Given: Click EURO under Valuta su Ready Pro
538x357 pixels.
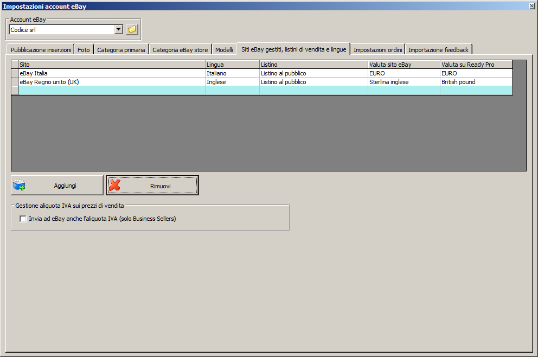Looking at the screenshot, I should pyautogui.click(x=476, y=73).
